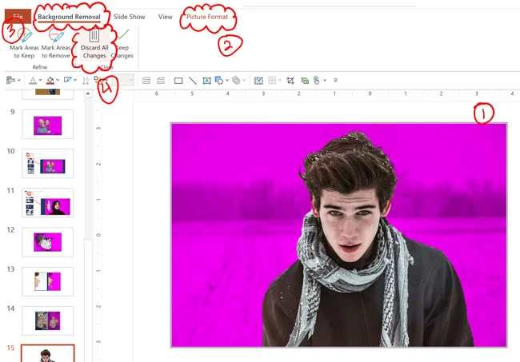Select slide 10 thumbnail
The height and width of the screenshot is (362, 520).
[47, 164]
